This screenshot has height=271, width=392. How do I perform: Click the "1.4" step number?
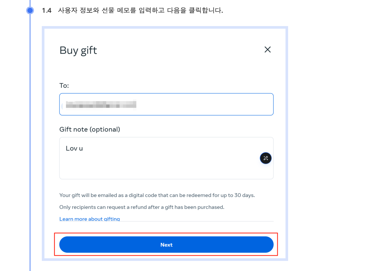click(x=47, y=10)
